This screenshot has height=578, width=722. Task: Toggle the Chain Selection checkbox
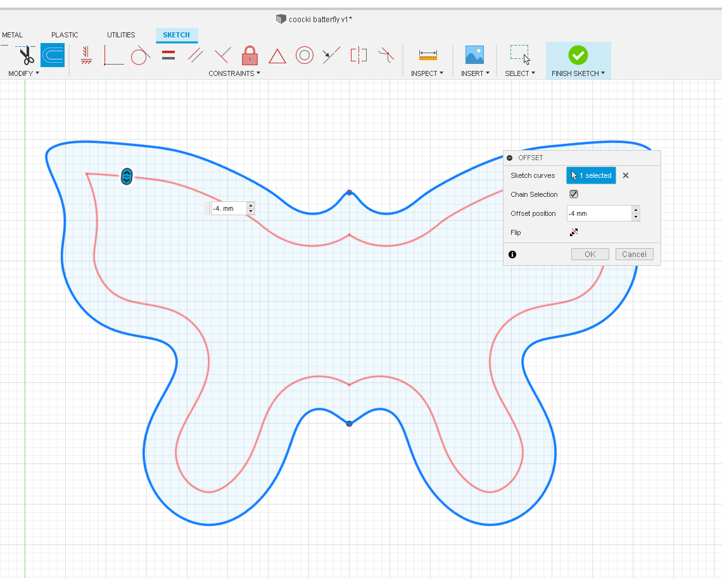[x=574, y=194]
